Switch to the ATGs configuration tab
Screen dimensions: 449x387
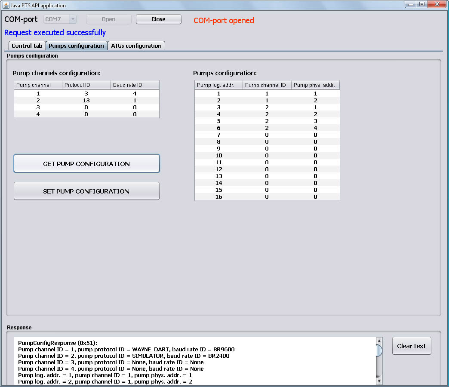coord(136,46)
